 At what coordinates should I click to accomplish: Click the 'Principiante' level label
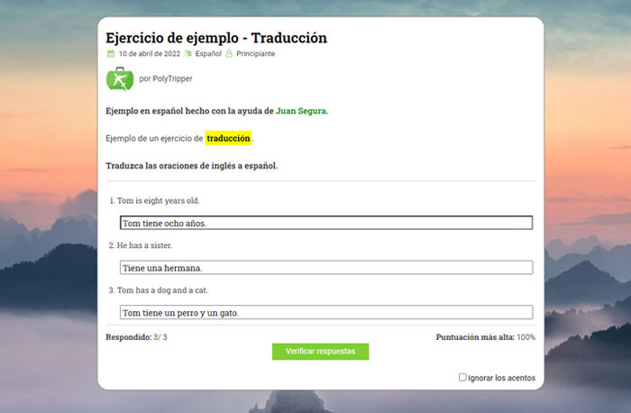(x=256, y=54)
